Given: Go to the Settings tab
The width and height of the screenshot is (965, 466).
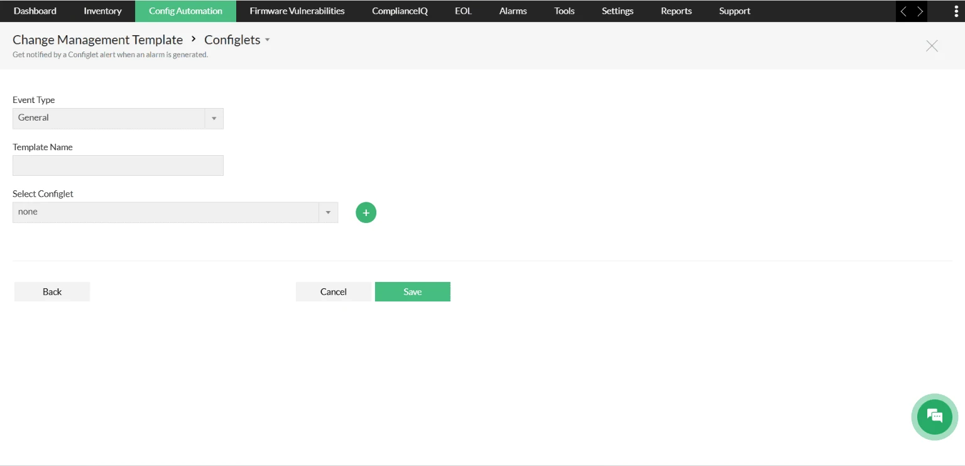Looking at the screenshot, I should [618, 11].
